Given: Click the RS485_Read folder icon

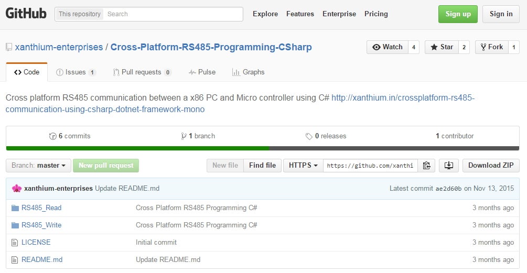Looking at the screenshot, I should click(15, 208).
